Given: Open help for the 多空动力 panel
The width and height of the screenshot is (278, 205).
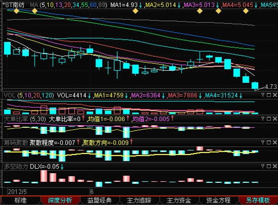Looking at the screenshot, I should click(x=263, y=166).
